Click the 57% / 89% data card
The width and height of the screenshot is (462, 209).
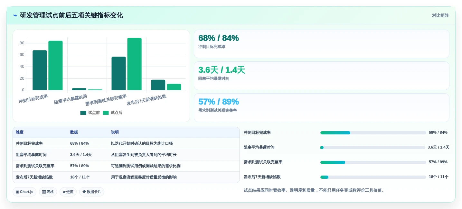click(321, 108)
